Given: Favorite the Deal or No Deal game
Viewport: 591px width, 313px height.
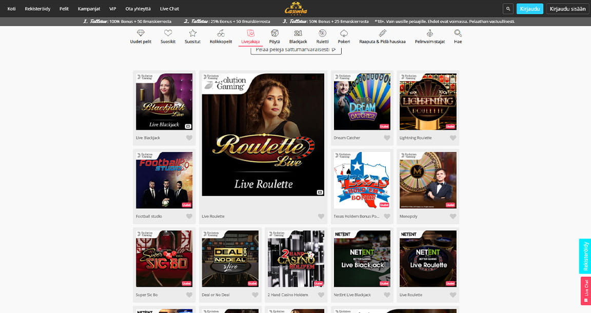Looking at the screenshot, I should pos(255,295).
